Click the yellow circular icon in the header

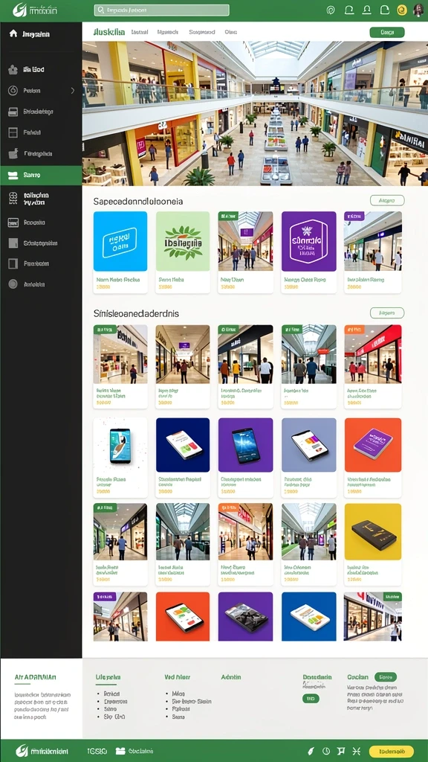click(x=402, y=10)
